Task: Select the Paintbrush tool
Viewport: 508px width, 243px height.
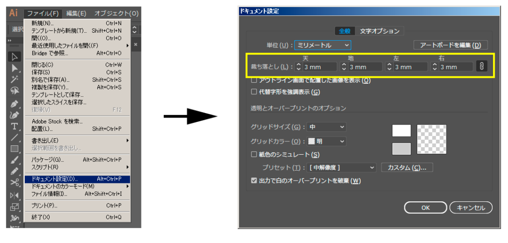Action: (14, 160)
